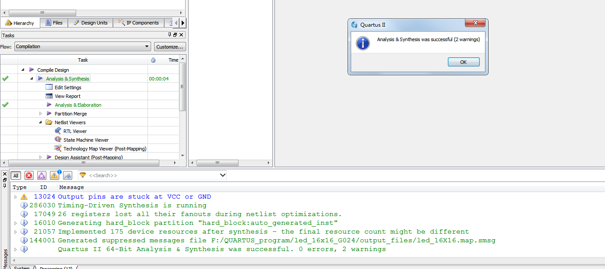This screenshot has width=605, height=269.
Task: Click the Type column header in Messages
Action: click(19, 187)
